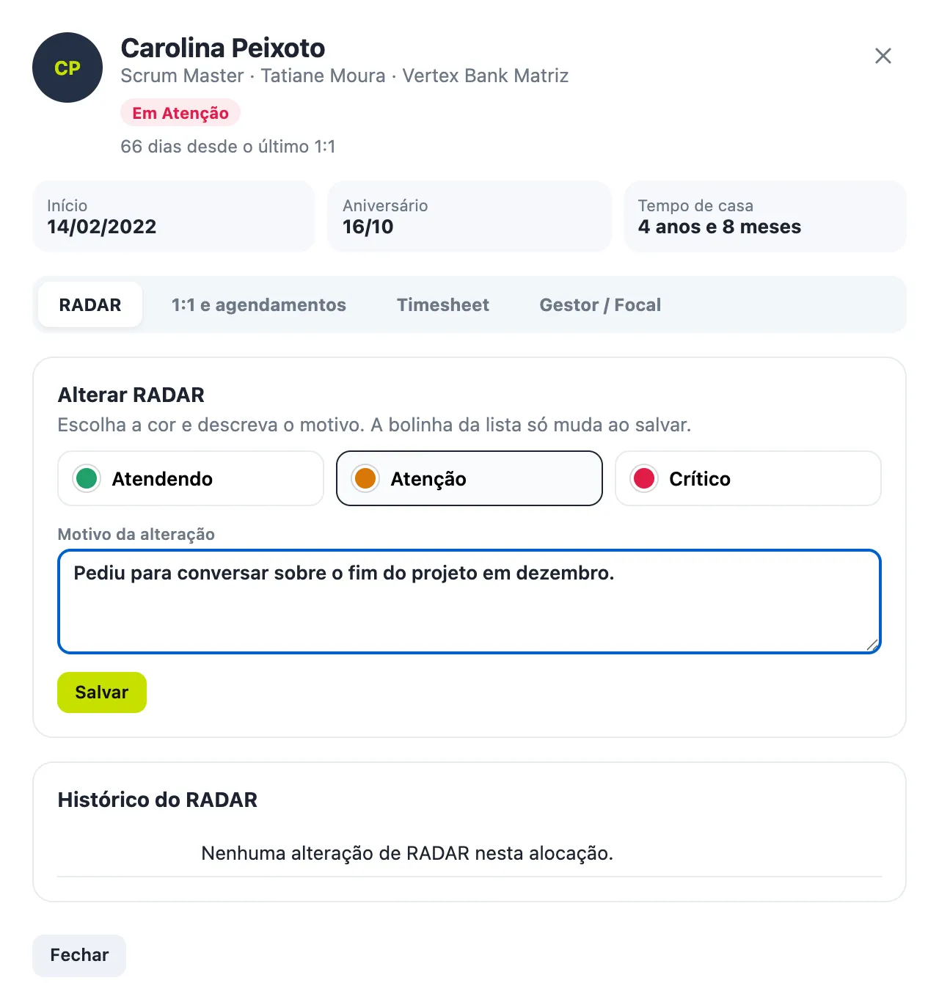Click the Início date card
This screenshot has width=939, height=983.
point(174,216)
